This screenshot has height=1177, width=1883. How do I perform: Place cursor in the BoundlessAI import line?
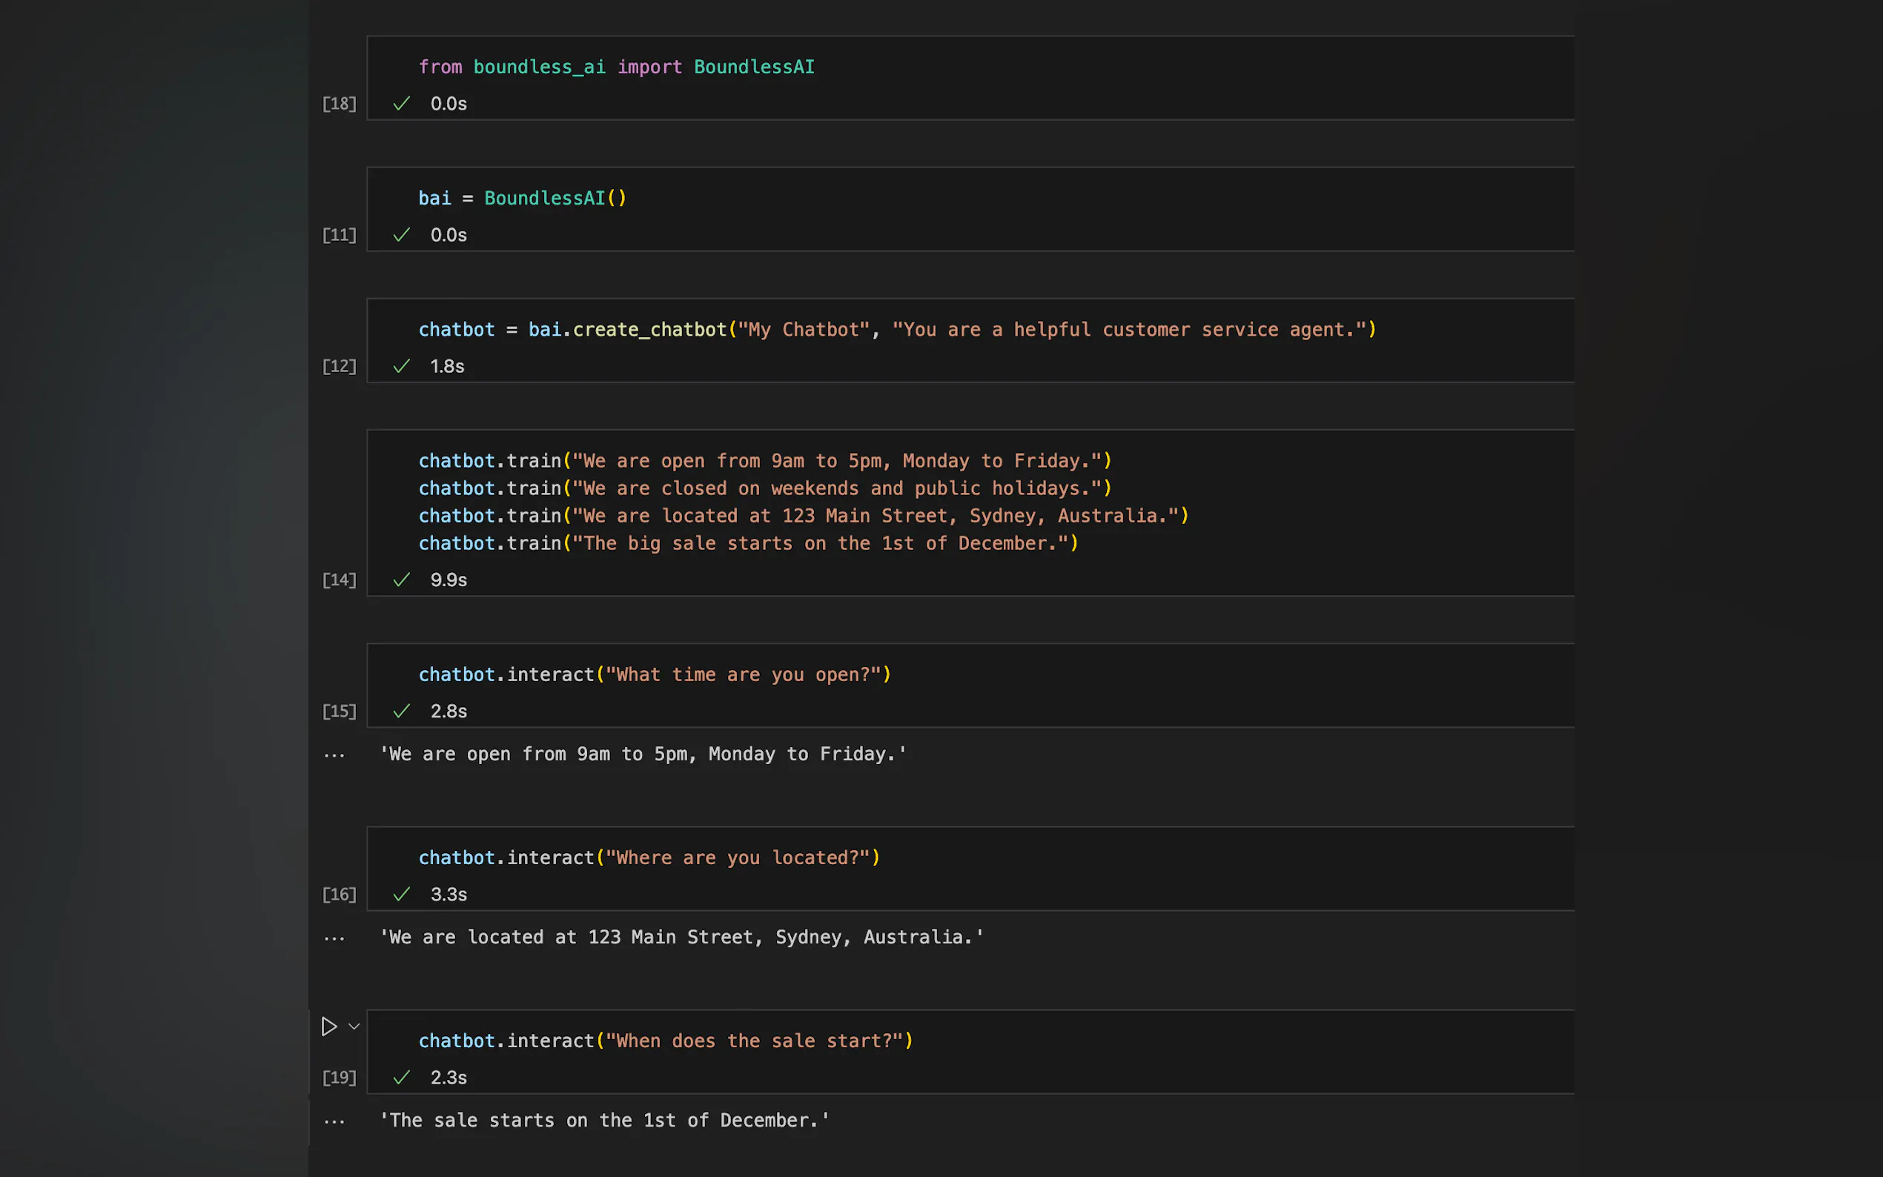[x=616, y=67]
